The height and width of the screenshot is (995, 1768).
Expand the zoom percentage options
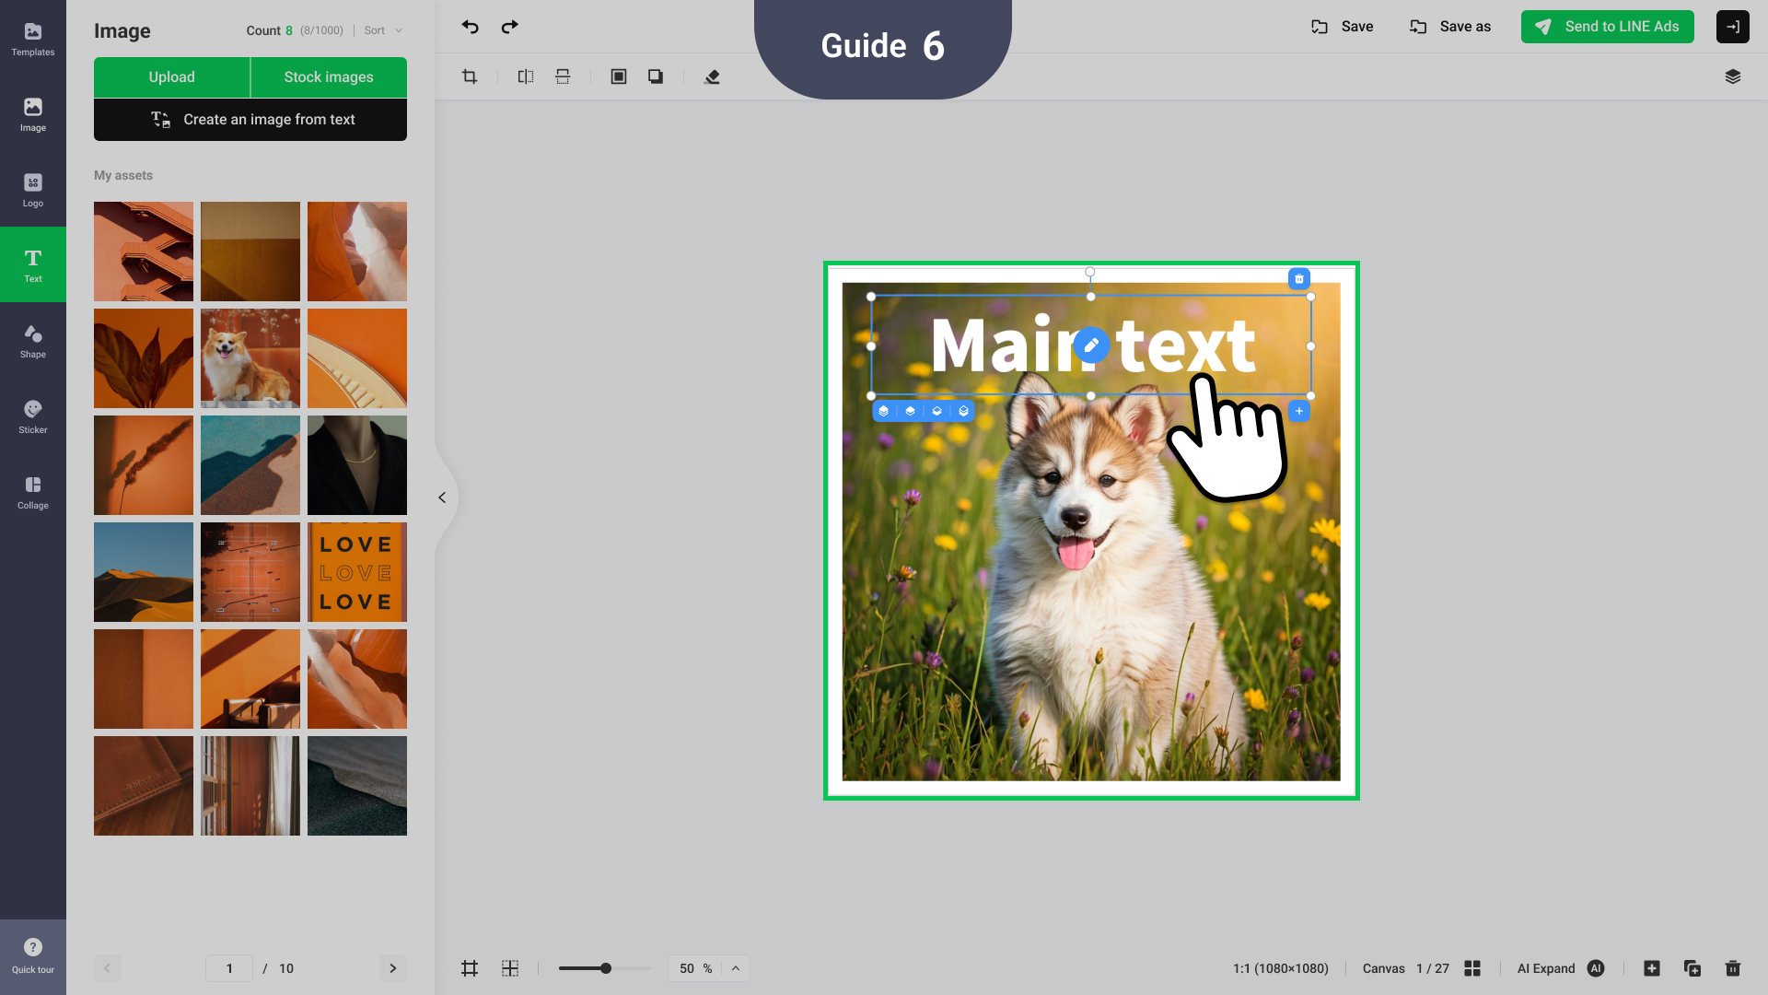(736, 968)
